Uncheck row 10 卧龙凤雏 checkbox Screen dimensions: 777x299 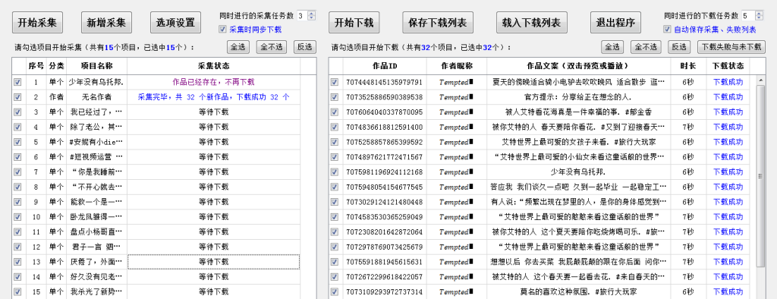(x=18, y=217)
